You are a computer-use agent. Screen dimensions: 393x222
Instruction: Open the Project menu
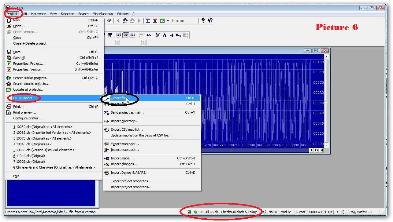click(12, 14)
